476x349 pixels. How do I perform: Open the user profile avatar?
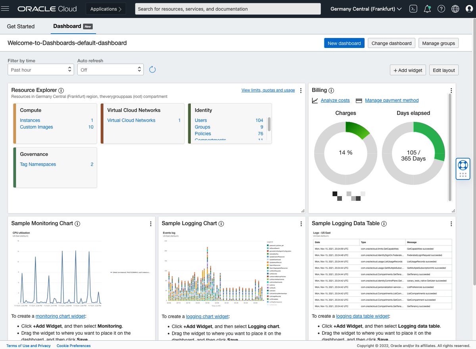(x=469, y=9)
